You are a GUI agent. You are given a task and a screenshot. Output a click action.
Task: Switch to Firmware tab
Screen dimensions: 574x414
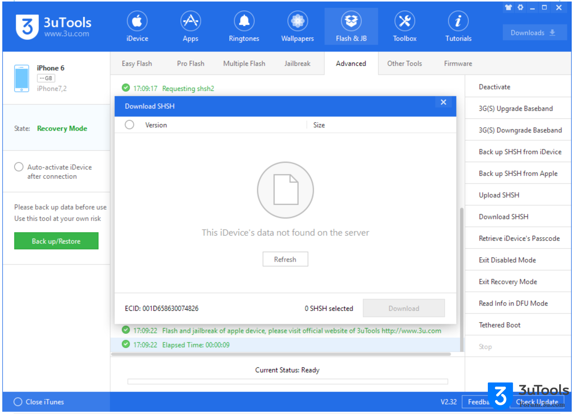(x=458, y=63)
